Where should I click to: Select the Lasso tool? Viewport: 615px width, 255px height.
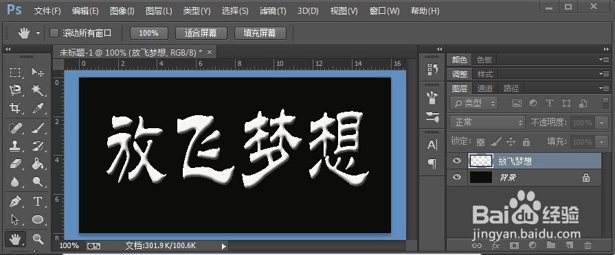pyautogui.click(x=15, y=90)
